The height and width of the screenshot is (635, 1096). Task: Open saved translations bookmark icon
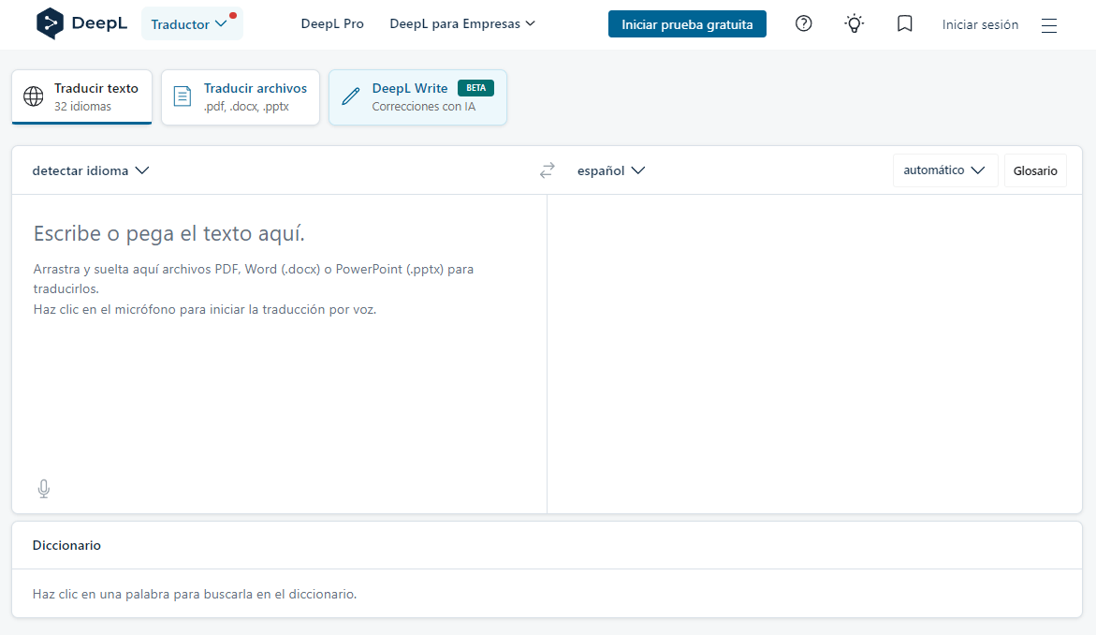(x=904, y=23)
